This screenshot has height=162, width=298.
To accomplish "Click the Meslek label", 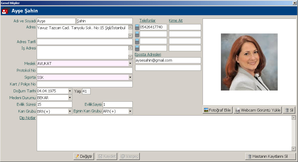I will coord(30,64).
